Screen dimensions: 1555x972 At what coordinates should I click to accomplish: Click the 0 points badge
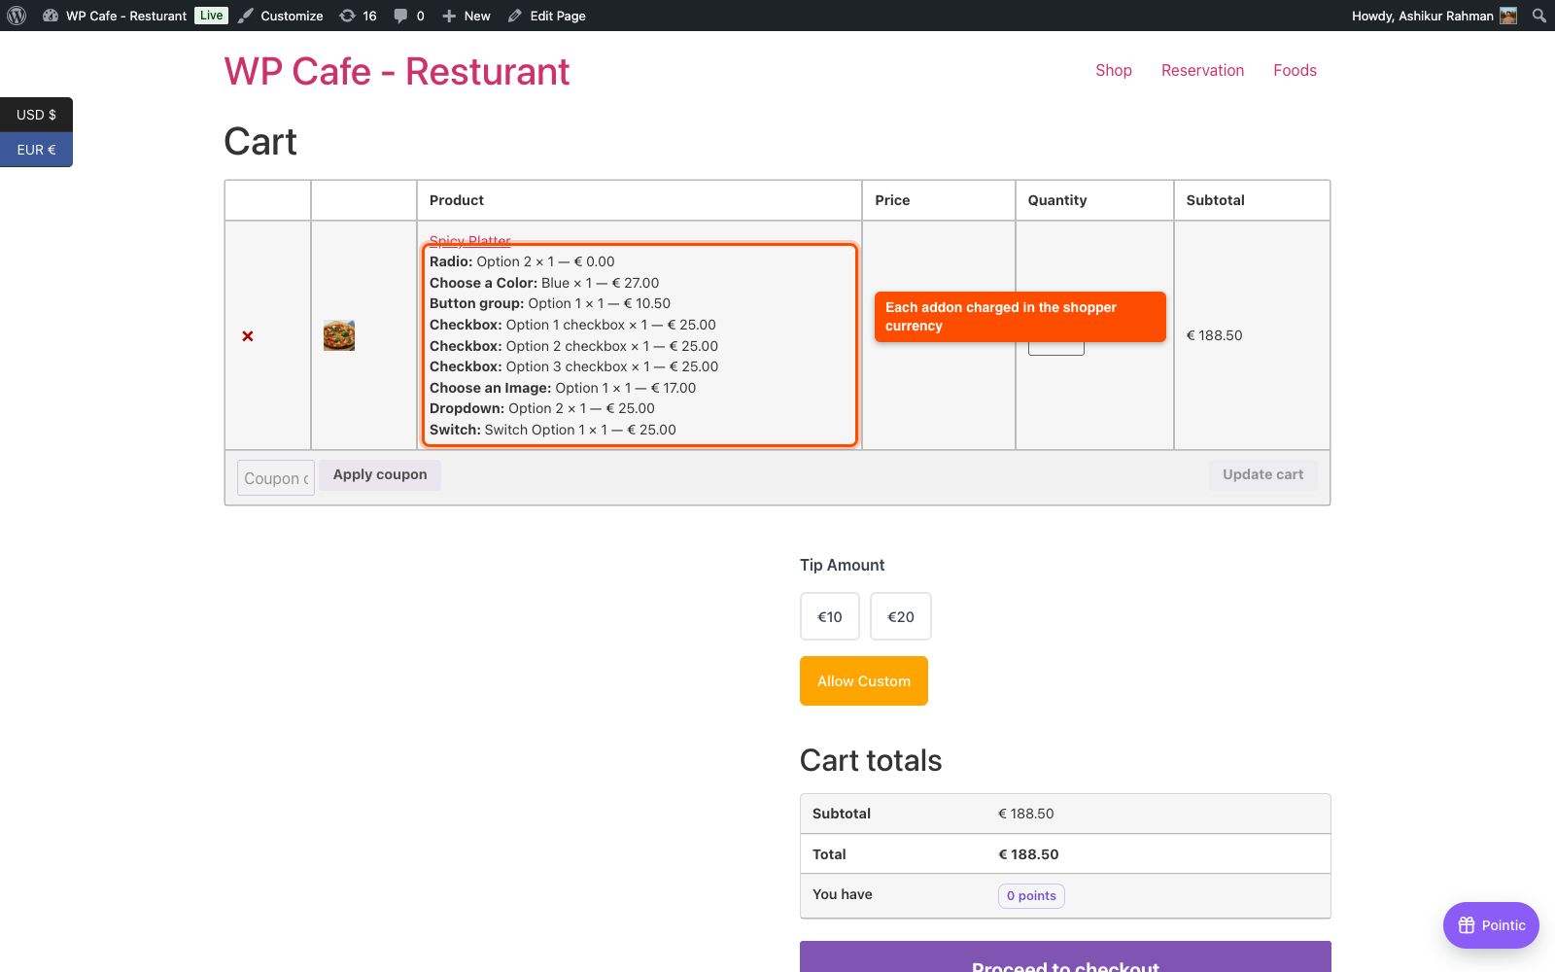1031,895
